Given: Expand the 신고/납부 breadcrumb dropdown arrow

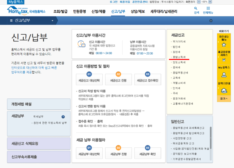Looking at the screenshot, I should [x=52, y=21].
